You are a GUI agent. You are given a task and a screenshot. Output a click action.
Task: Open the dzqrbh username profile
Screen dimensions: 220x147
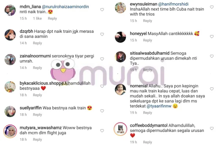(x=26, y=31)
